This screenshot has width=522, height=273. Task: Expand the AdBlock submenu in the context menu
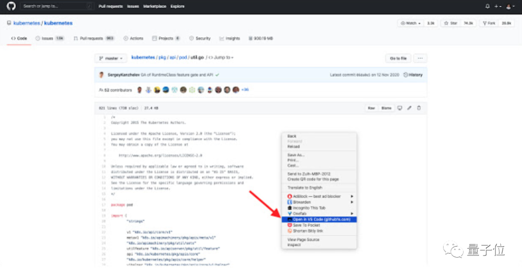point(319,197)
